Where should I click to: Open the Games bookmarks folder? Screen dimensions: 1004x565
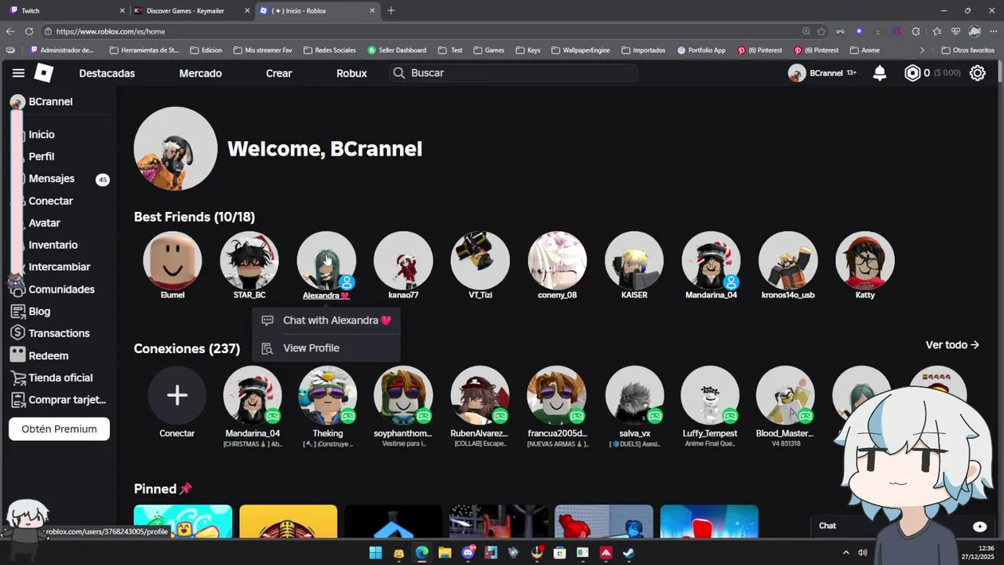click(488, 50)
